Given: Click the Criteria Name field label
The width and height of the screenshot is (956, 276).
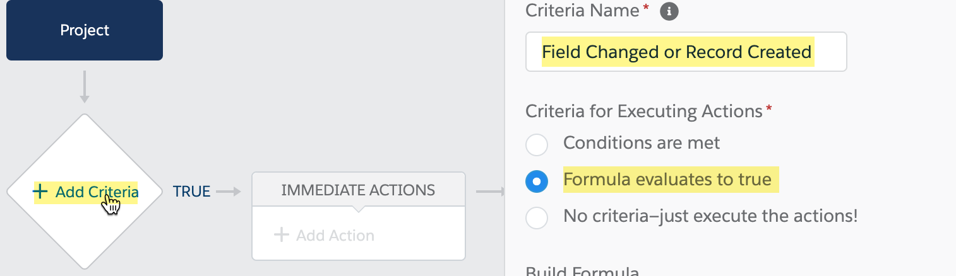Looking at the screenshot, I should [x=582, y=11].
